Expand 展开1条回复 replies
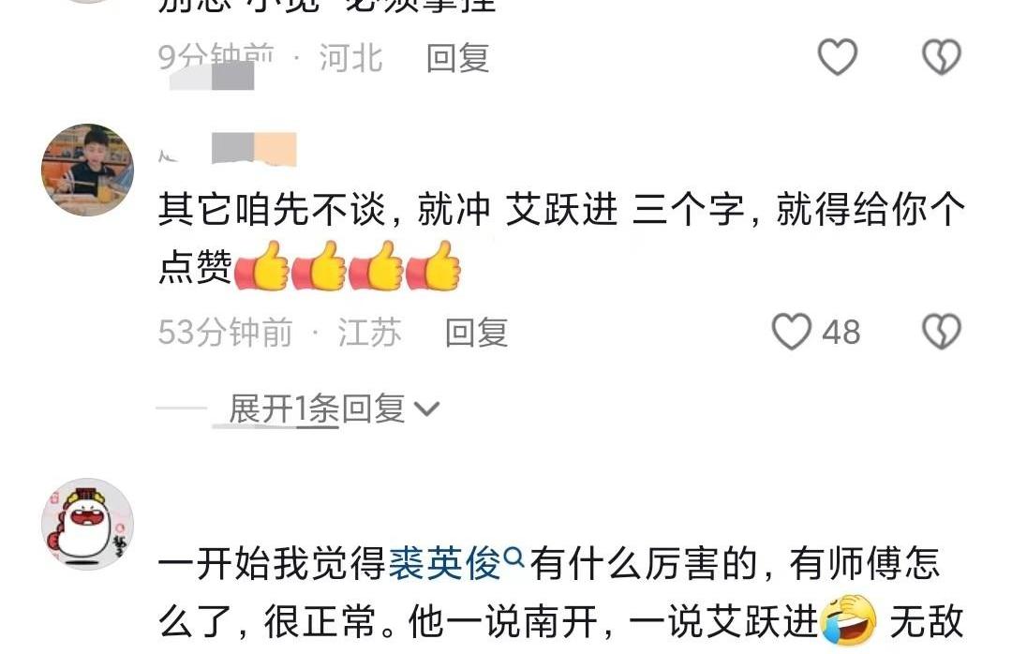 [x=317, y=409]
